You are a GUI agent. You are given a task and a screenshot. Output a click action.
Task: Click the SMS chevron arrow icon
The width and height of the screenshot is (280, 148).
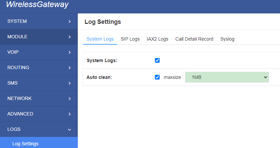(x=70, y=83)
